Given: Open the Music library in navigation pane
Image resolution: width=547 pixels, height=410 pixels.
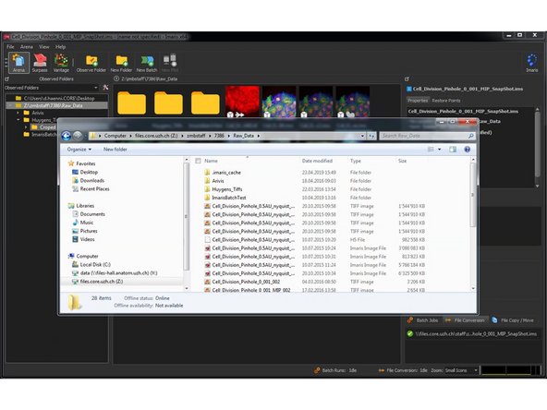Looking at the screenshot, I should click(x=82, y=223).
